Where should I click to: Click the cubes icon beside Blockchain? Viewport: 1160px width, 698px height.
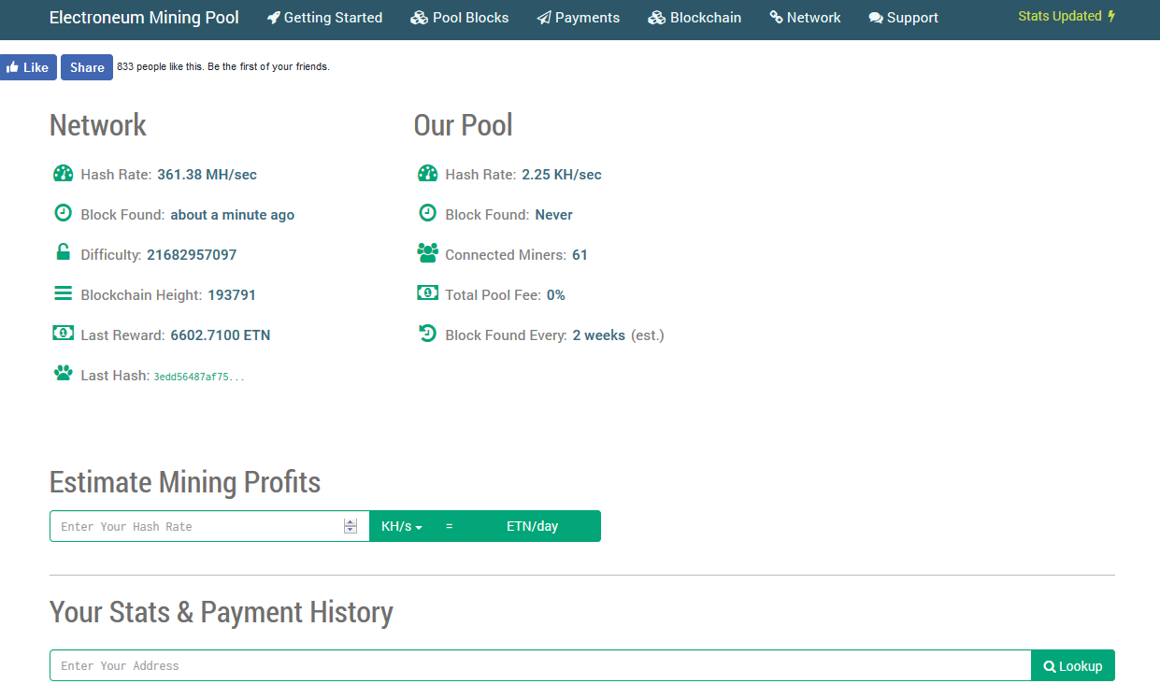(656, 18)
